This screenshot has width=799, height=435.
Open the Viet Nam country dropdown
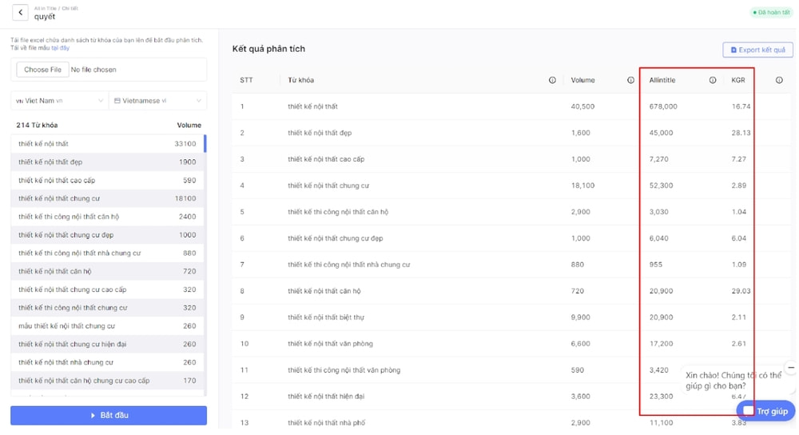point(60,101)
